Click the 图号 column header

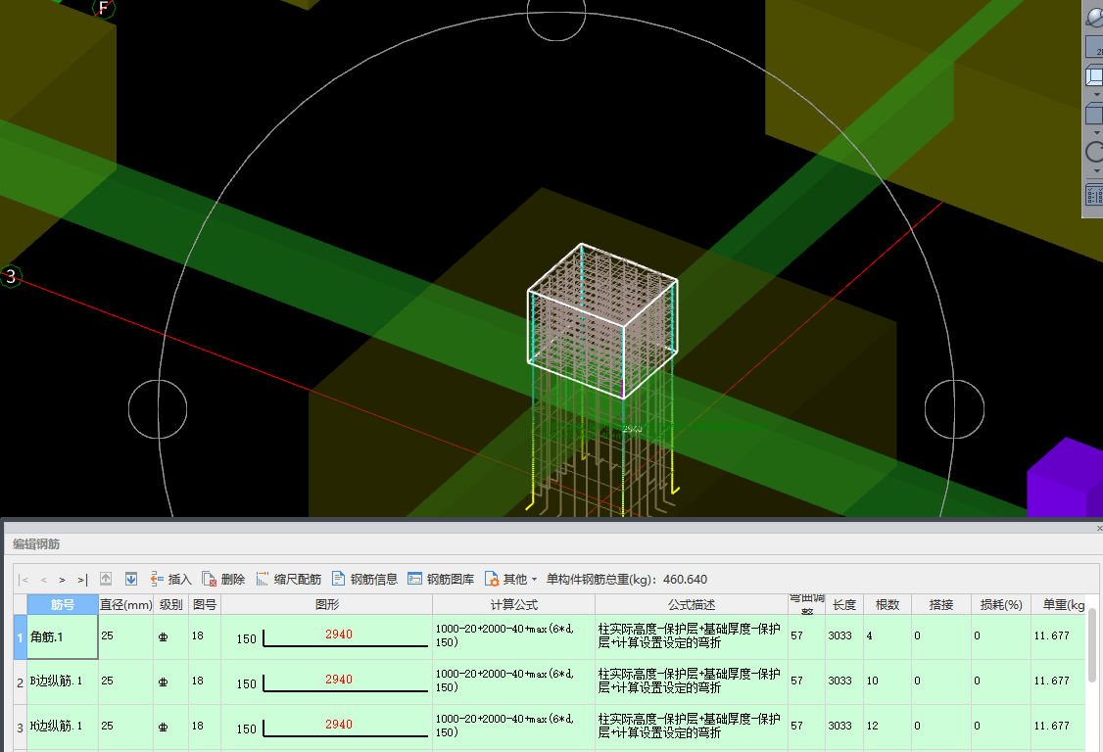click(205, 604)
